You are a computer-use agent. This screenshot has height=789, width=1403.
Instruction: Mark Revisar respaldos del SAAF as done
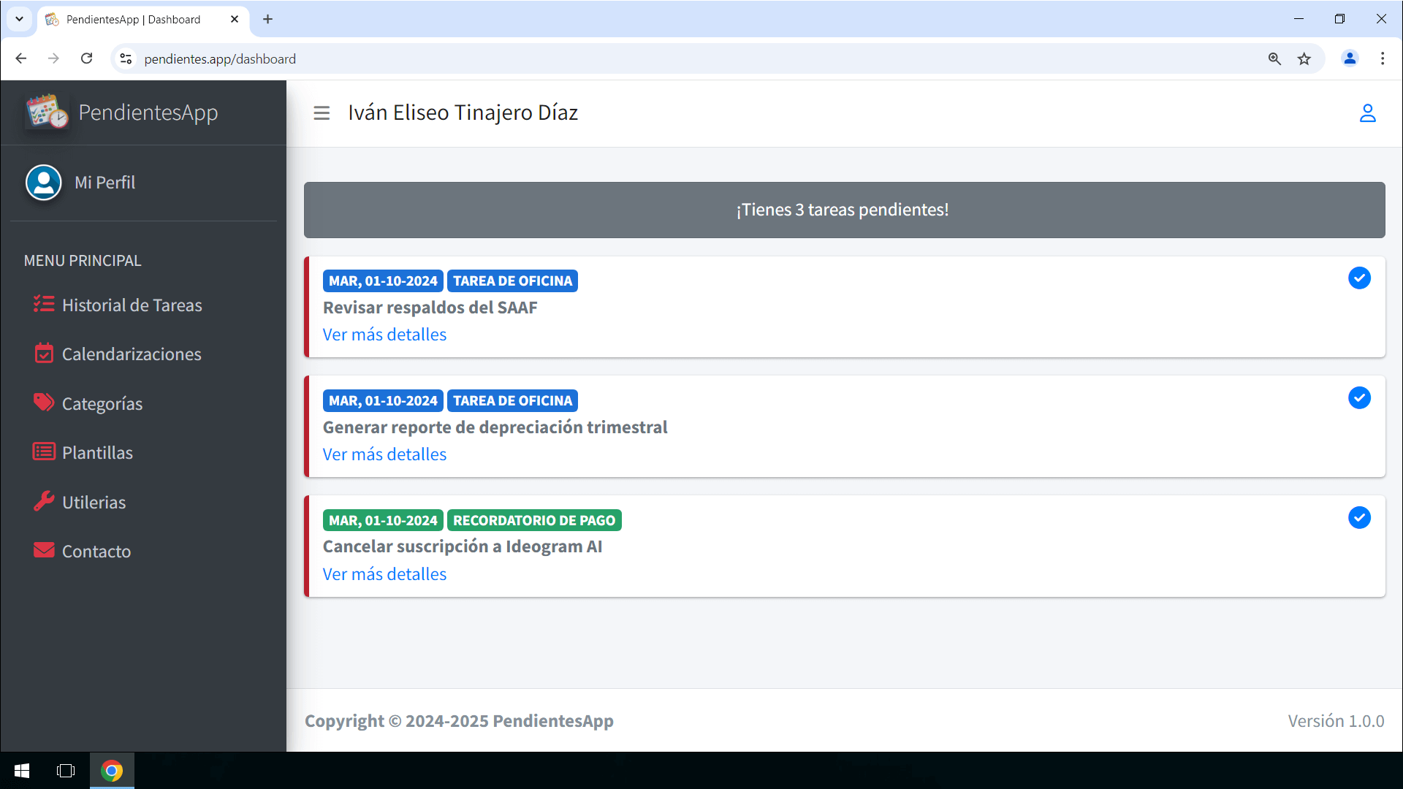[x=1359, y=278]
